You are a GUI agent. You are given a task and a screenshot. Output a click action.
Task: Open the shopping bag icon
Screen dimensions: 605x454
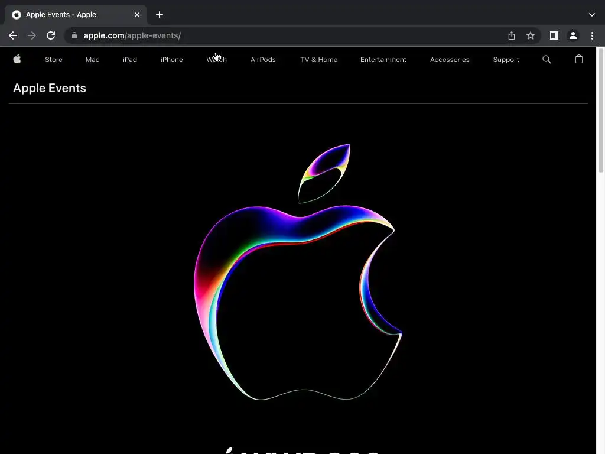coord(579,59)
